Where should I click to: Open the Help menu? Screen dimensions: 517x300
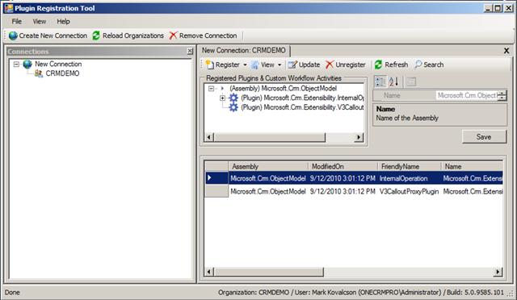63,22
